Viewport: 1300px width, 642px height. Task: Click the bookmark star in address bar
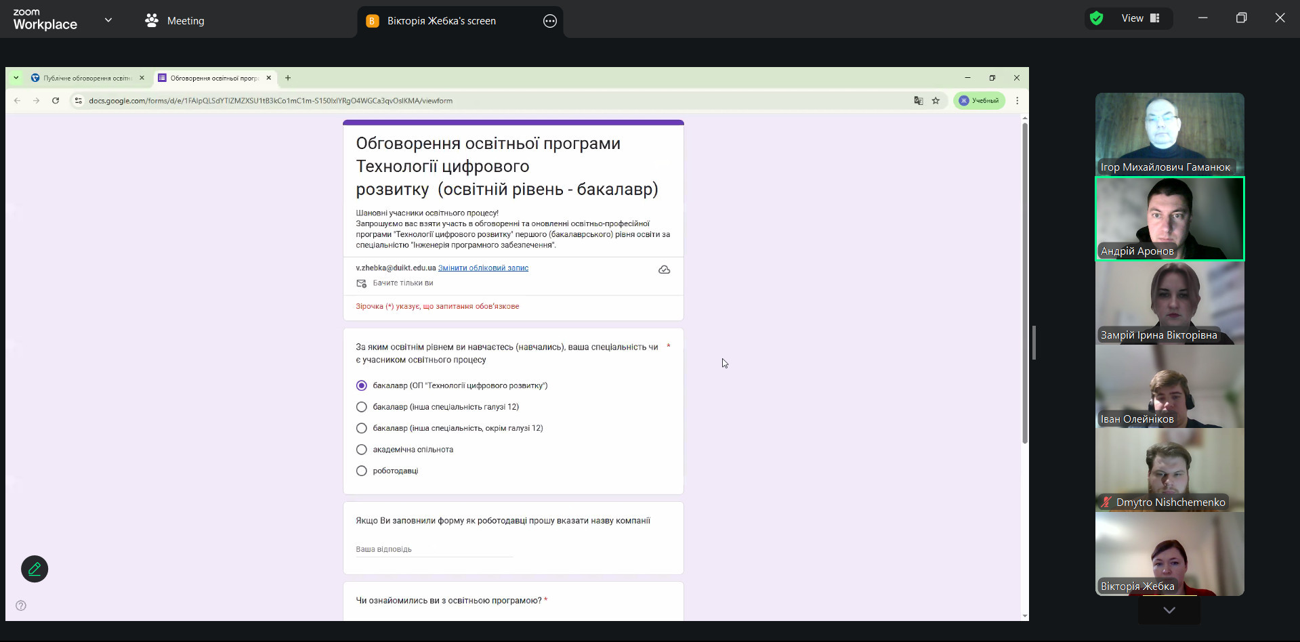point(936,101)
